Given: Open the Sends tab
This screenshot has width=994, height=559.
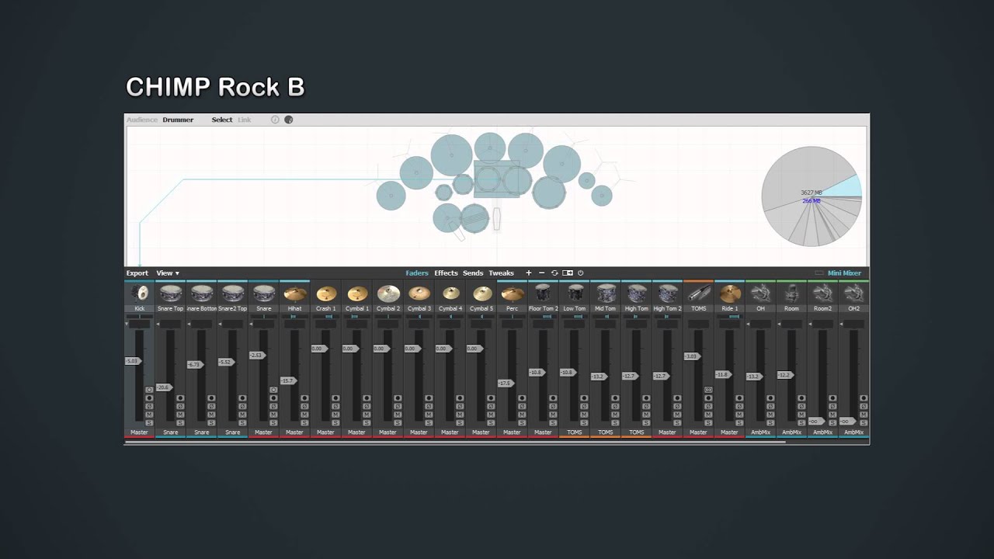Looking at the screenshot, I should pos(473,273).
